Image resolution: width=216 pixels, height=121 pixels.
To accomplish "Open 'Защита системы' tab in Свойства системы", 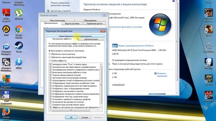I will [72, 24].
